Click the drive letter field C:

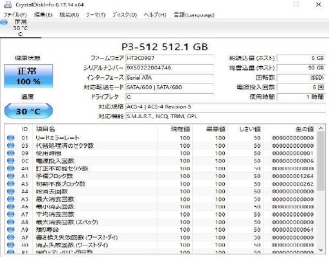[x=170, y=97]
